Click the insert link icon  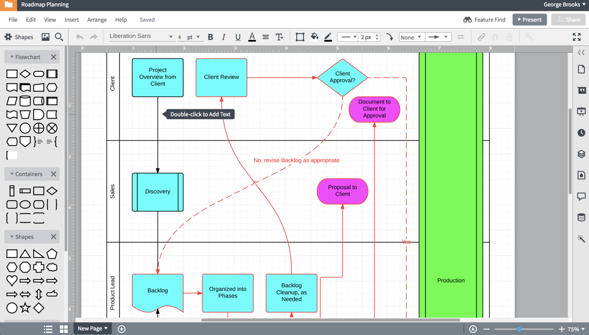click(x=481, y=37)
